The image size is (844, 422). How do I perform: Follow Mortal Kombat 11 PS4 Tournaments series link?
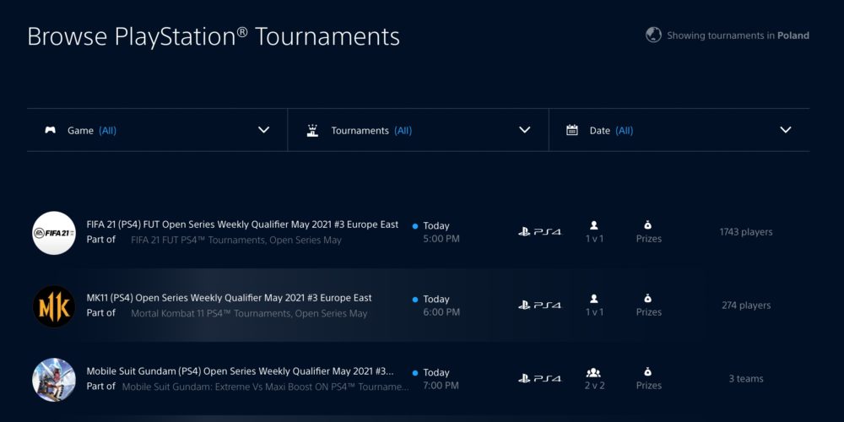[249, 313]
